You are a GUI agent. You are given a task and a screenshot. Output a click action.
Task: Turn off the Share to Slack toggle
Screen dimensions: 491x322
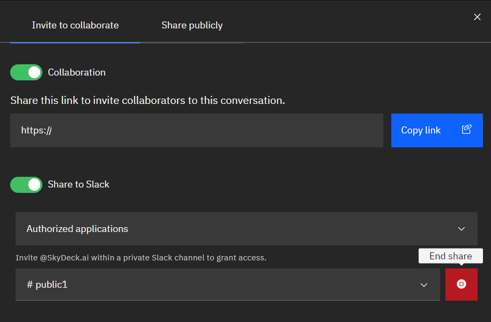pos(26,184)
